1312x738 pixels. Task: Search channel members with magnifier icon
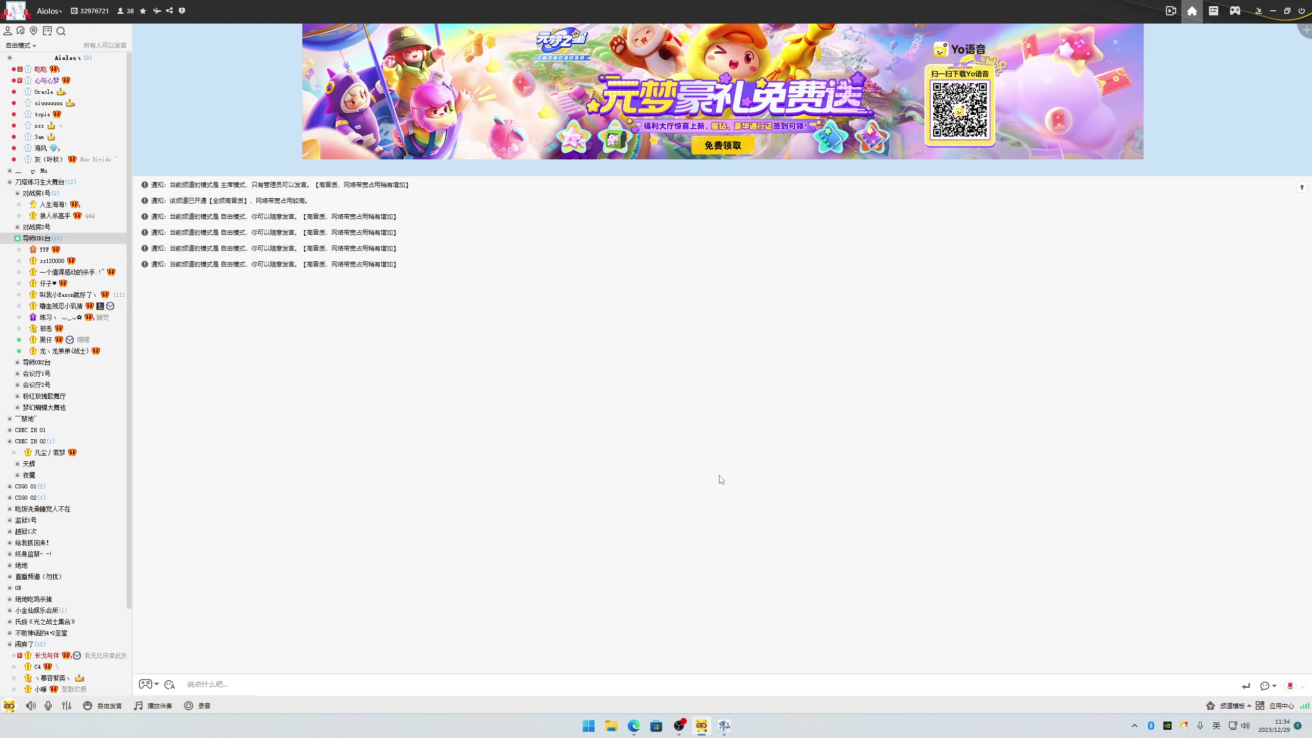[x=61, y=31]
